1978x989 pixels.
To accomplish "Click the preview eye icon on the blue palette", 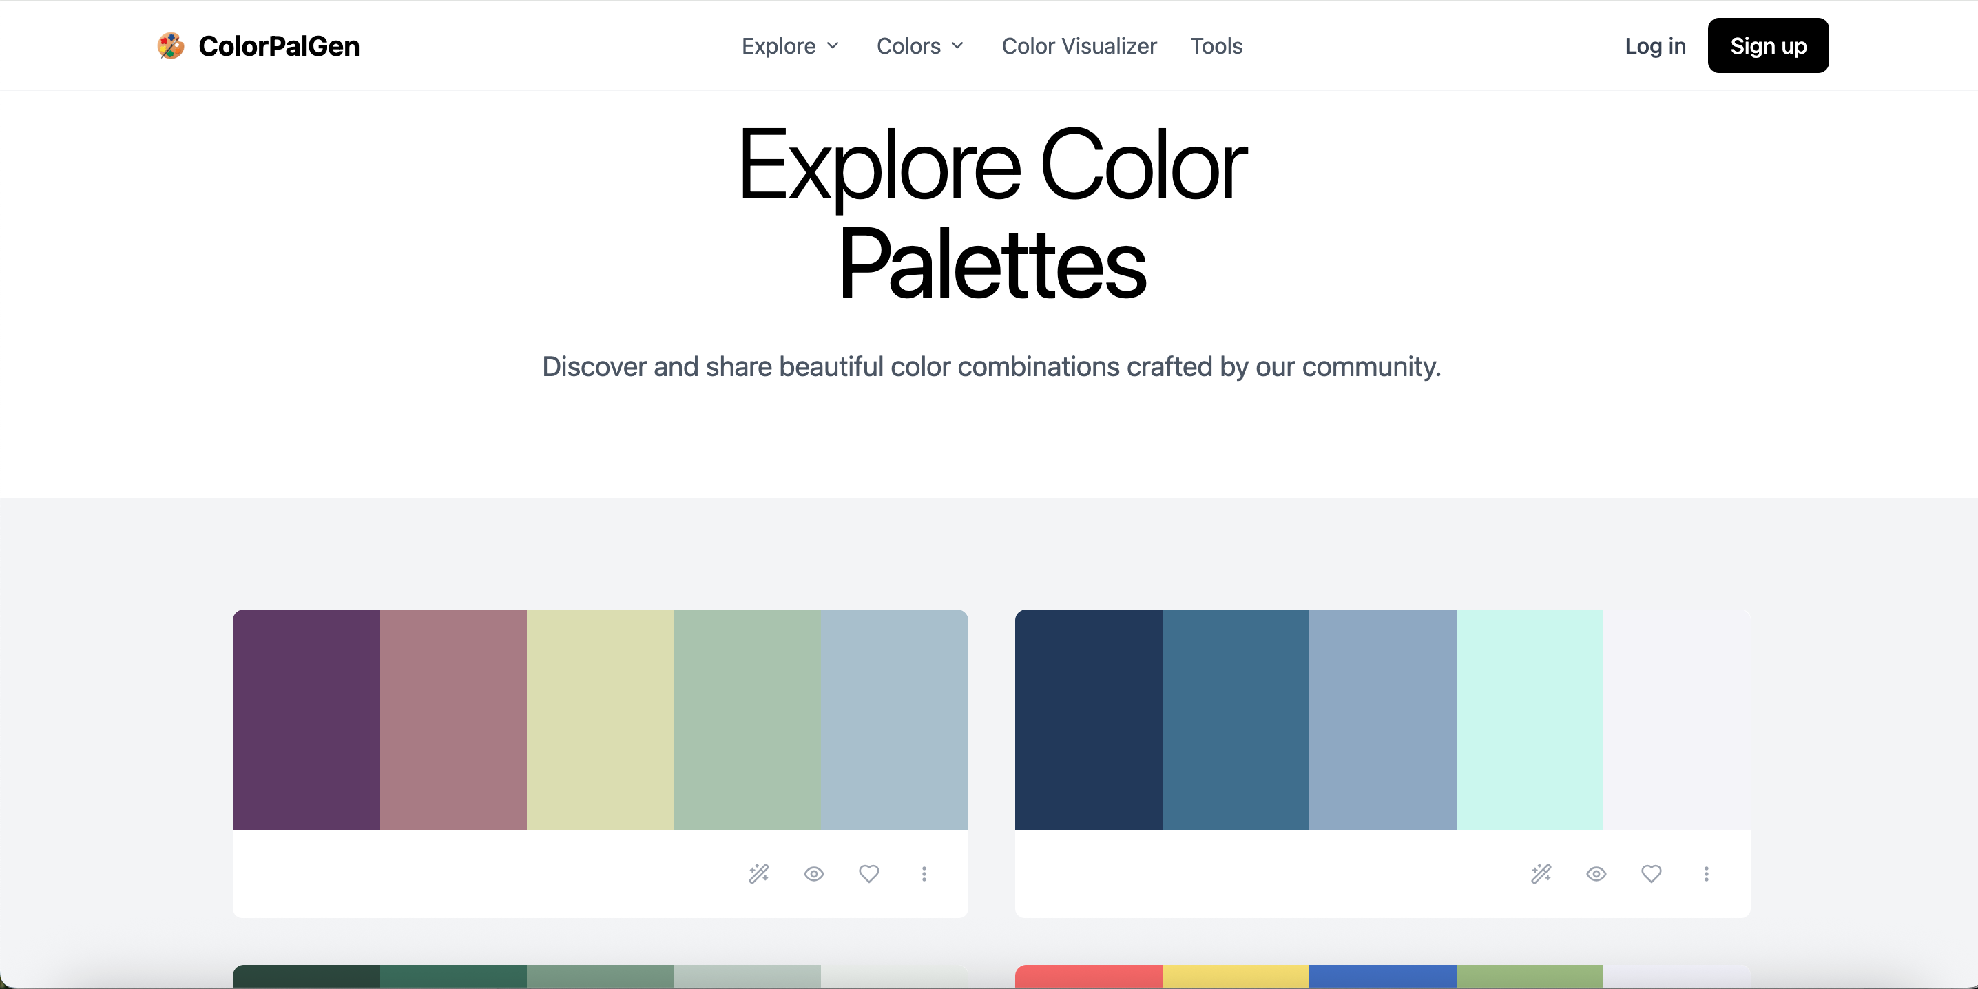I will [1596, 874].
